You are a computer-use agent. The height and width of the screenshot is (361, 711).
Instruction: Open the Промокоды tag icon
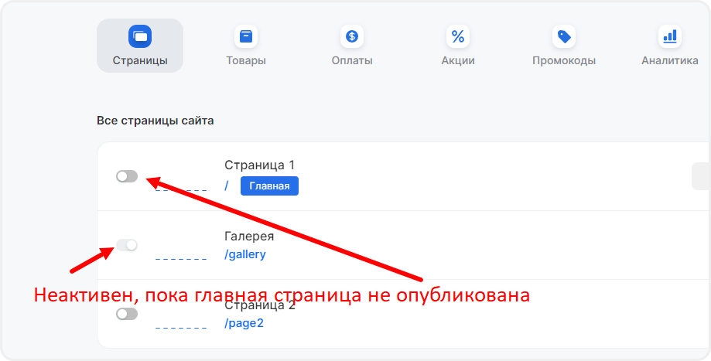point(564,36)
